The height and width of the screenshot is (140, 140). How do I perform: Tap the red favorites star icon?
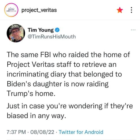pos(120,10)
